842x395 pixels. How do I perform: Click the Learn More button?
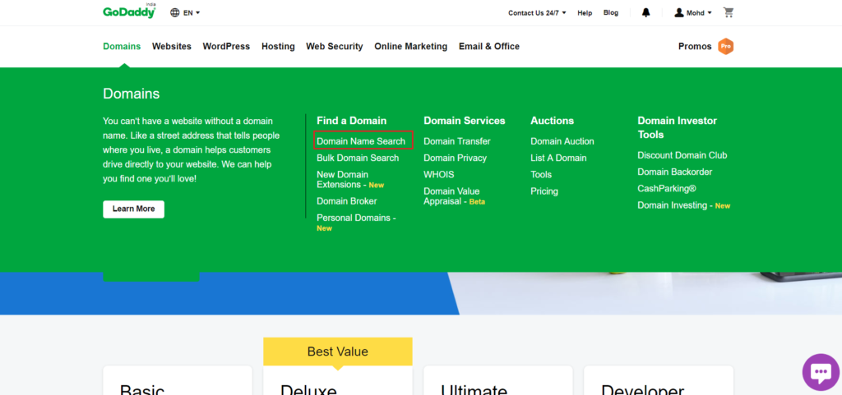click(134, 209)
